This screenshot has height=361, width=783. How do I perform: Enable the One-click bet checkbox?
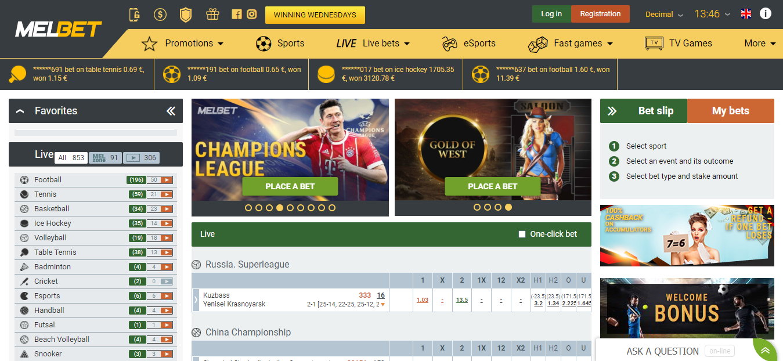522,234
